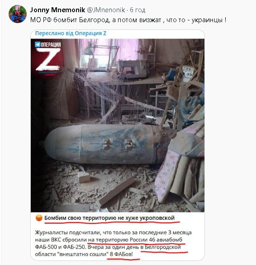Select the headline Бомбим свою территорию

[109, 218]
